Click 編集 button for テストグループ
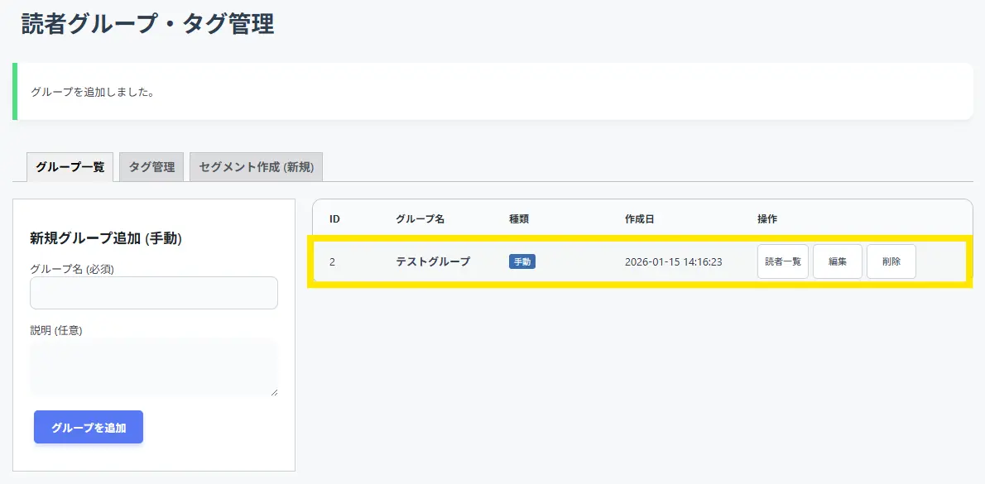 point(837,261)
